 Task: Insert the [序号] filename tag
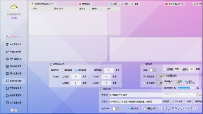pos(166,102)
